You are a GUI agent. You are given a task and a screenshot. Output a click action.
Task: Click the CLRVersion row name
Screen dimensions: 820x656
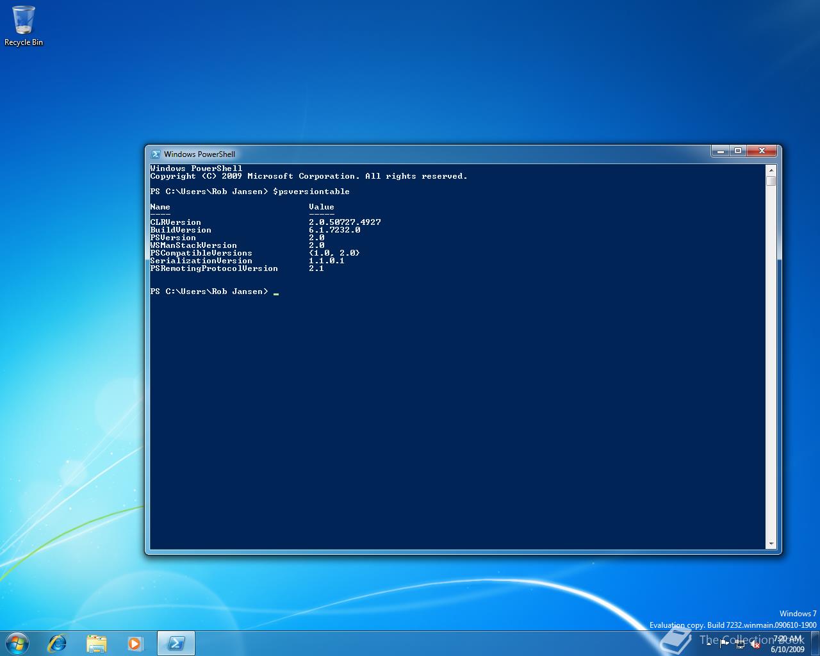point(176,222)
